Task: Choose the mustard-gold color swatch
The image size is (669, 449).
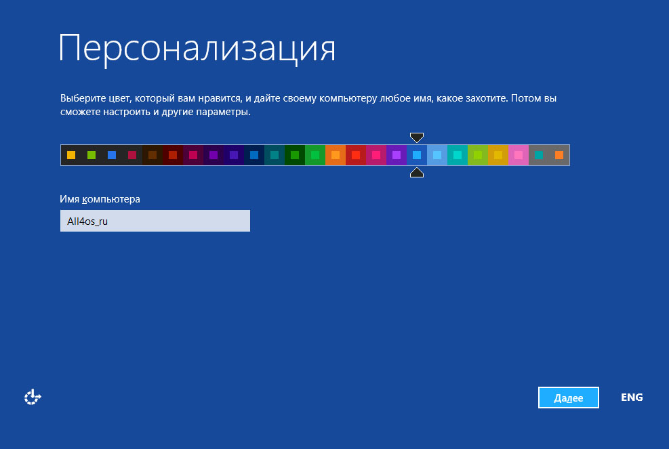Action: (498, 155)
